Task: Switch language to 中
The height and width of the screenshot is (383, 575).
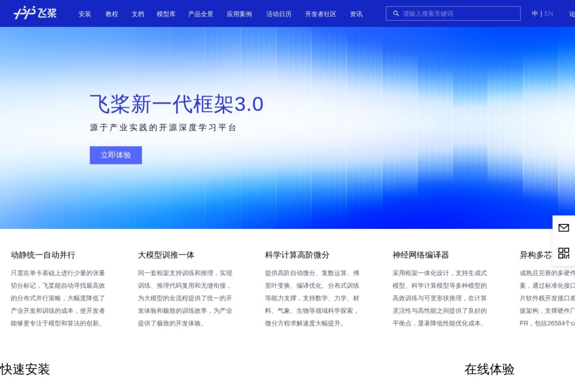Action: click(535, 13)
